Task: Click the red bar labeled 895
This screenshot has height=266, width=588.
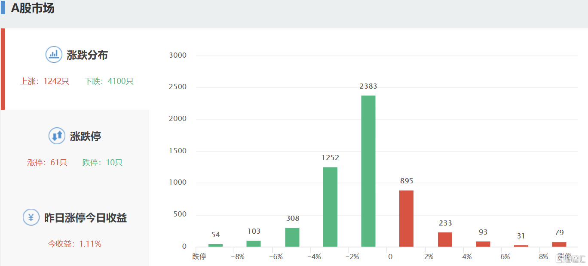Action: [406, 218]
